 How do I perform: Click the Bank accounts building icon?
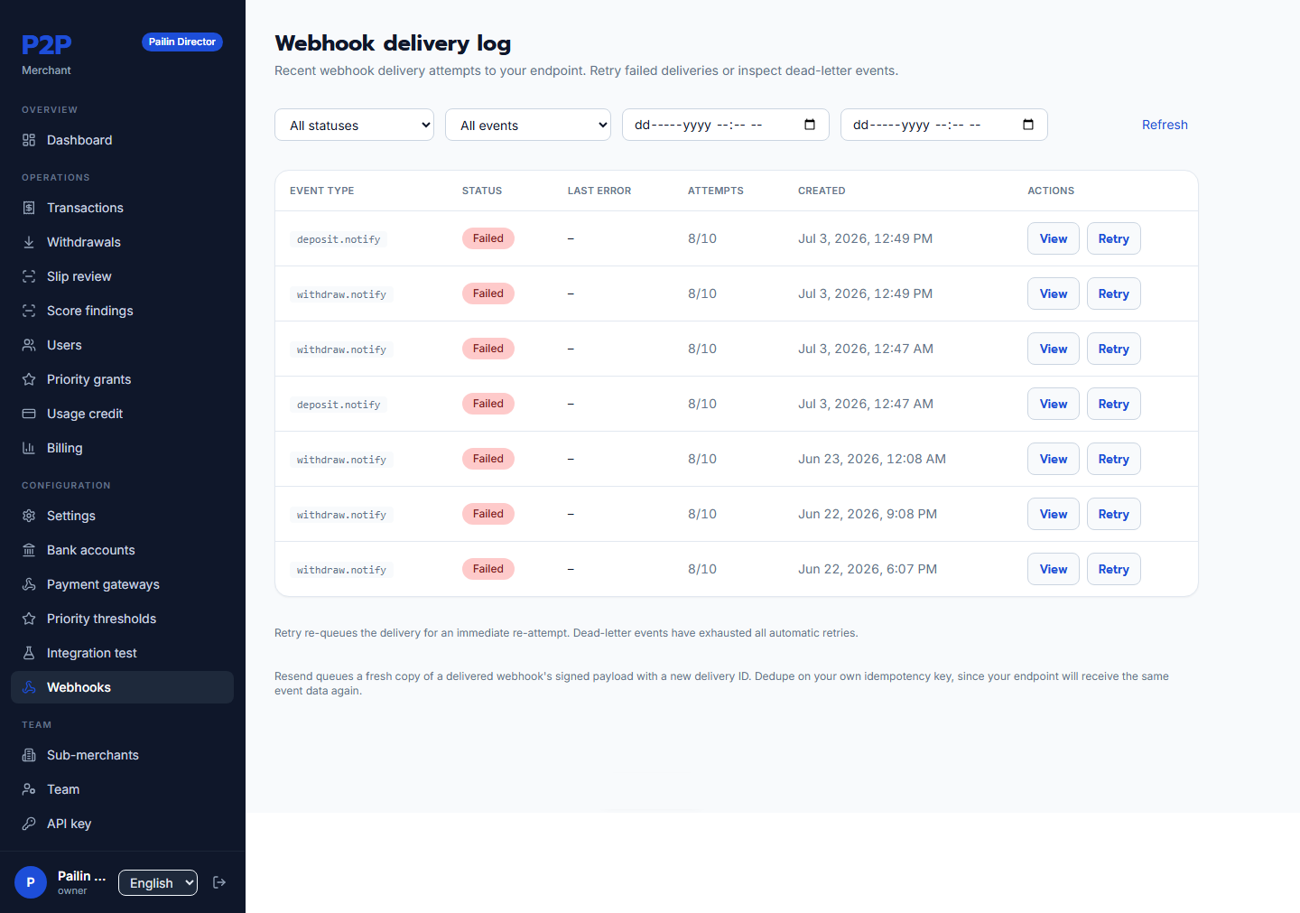coord(29,550)
